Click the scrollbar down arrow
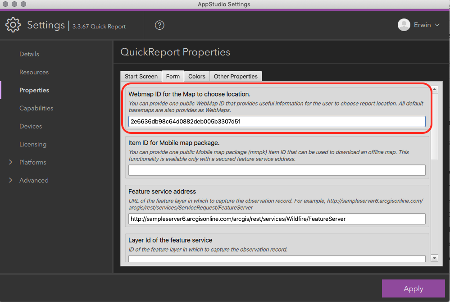The height and width of the screenshot is (302, 450). point(435,258)
